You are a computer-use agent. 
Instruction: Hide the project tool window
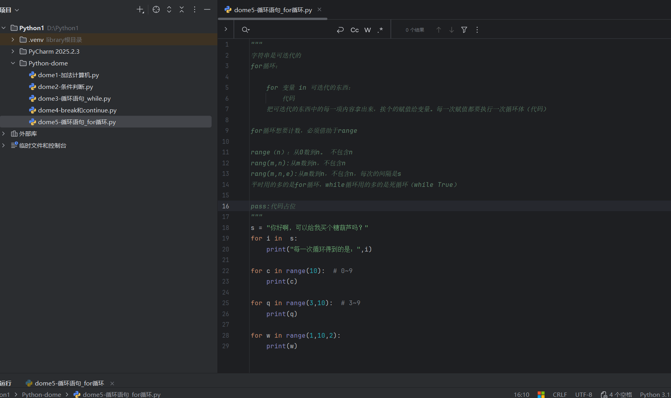coord(207,10)
